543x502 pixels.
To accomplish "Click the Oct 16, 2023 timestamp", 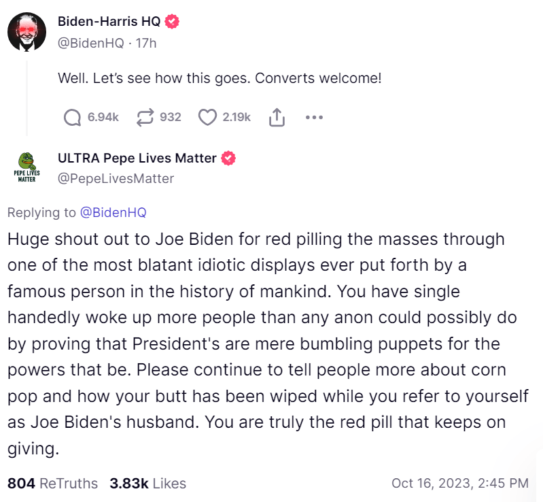I will pos(459,484).
